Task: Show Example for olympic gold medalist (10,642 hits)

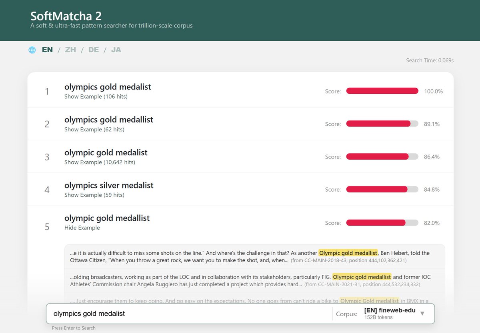Action: tap(100, 162)
